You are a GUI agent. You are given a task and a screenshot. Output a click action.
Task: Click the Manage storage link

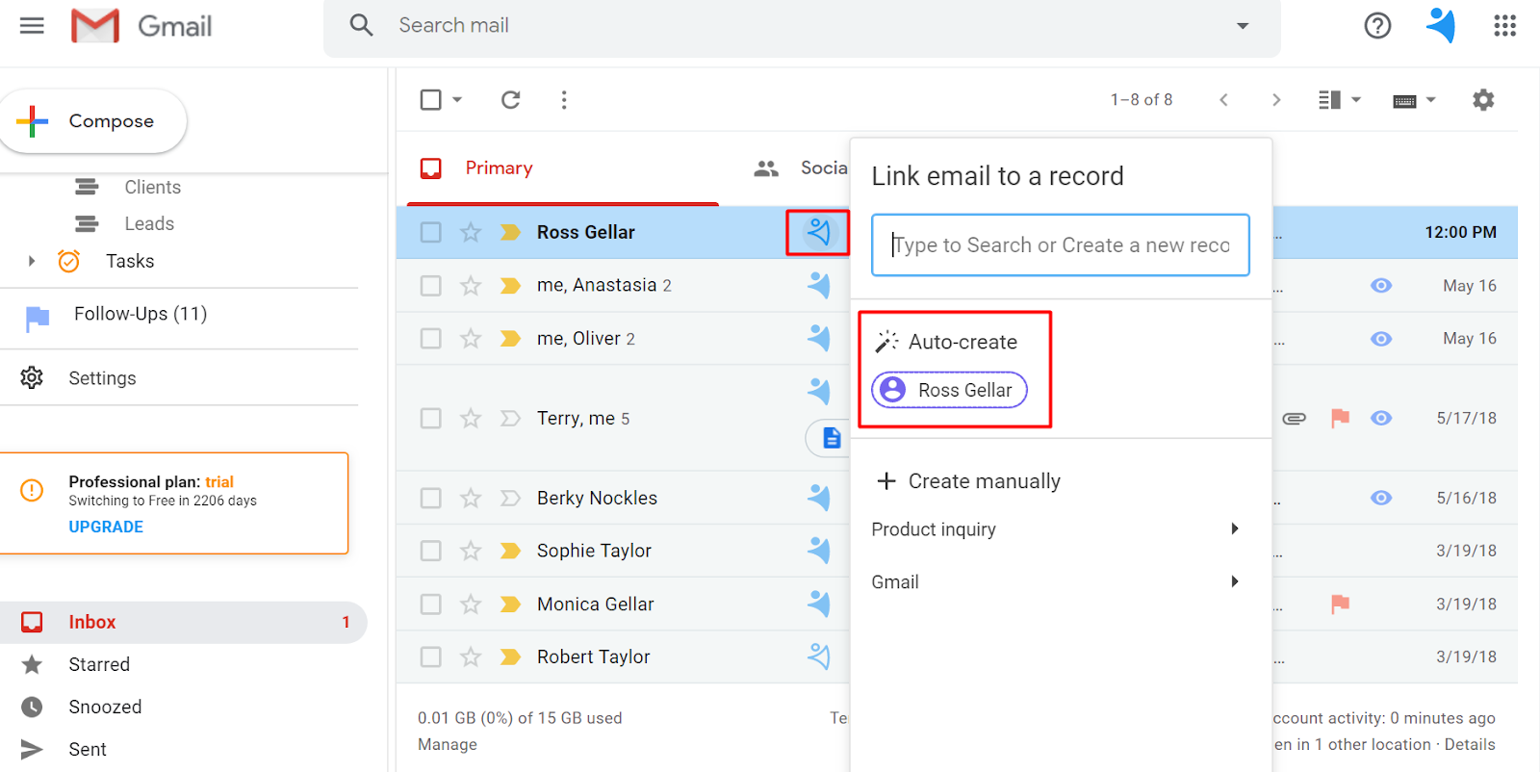point(448,744)
